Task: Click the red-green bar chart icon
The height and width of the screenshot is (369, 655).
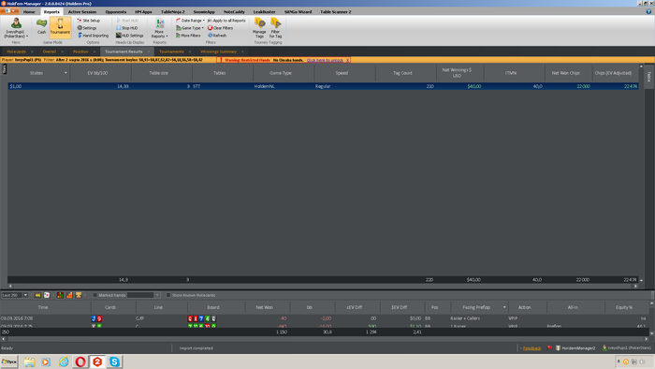Action: [60, 295]
